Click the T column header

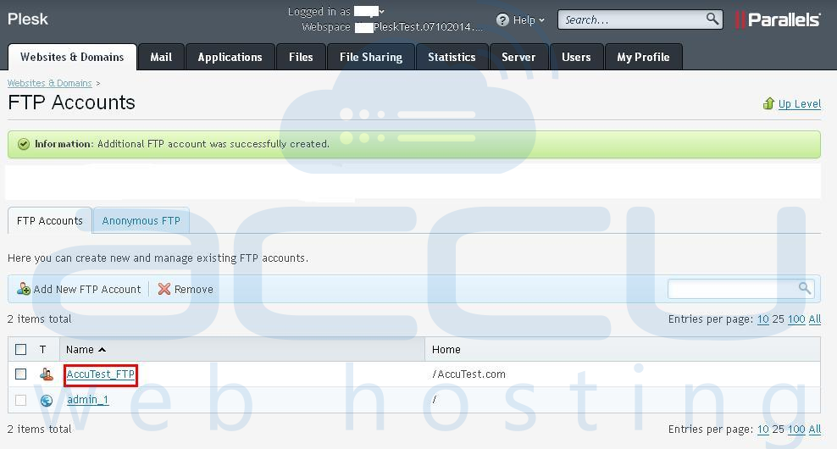tap(42, 350)
